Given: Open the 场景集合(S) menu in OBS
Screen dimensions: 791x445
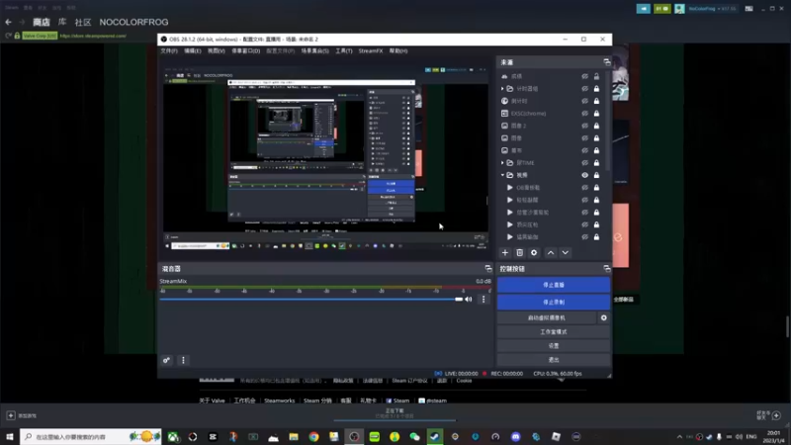Looking at the screenshot, I should click(x=314, y=51).
